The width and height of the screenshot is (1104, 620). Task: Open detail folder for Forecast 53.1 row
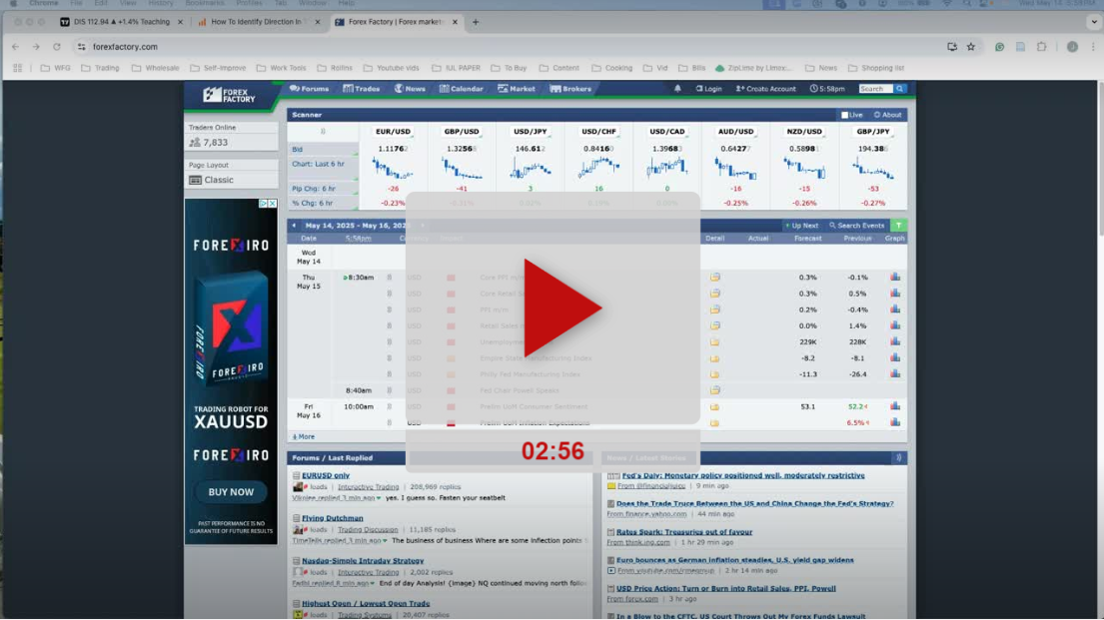coord(714,406)
